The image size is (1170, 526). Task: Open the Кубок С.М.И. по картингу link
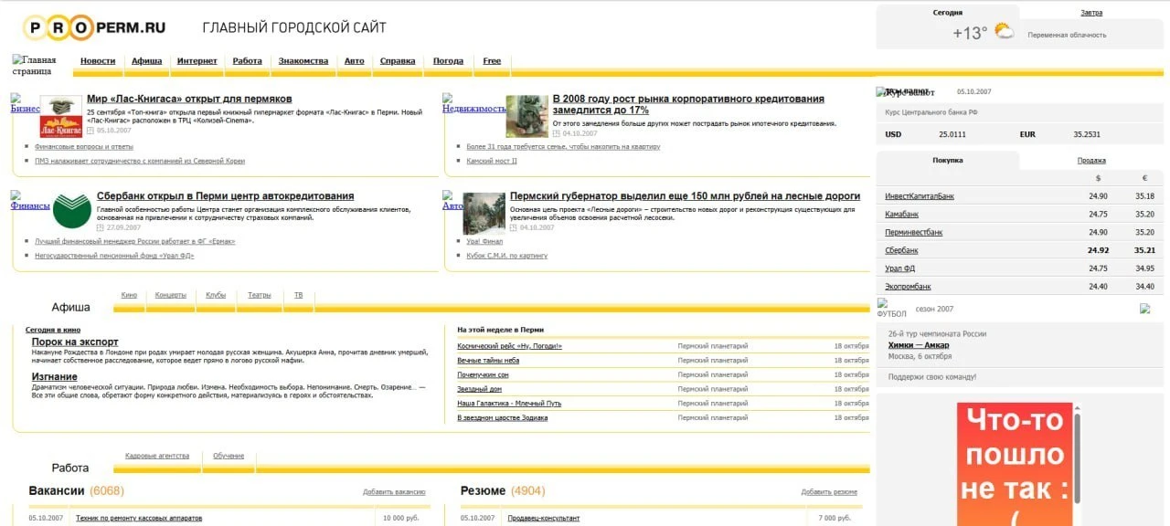[x=507, y=256]
